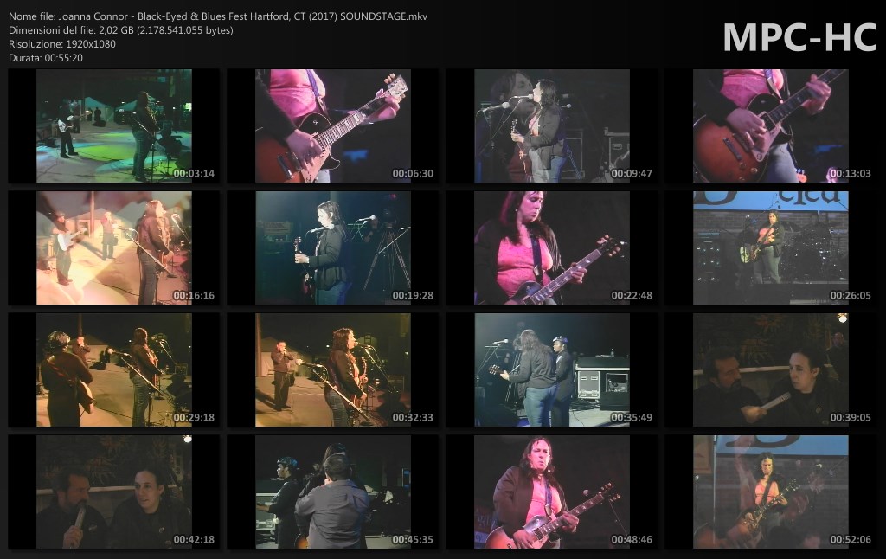The height and width of the screenshot is (559, 886).
Task: Click the 'Risoluzione: 1920x1080' text
Action: 62,44
